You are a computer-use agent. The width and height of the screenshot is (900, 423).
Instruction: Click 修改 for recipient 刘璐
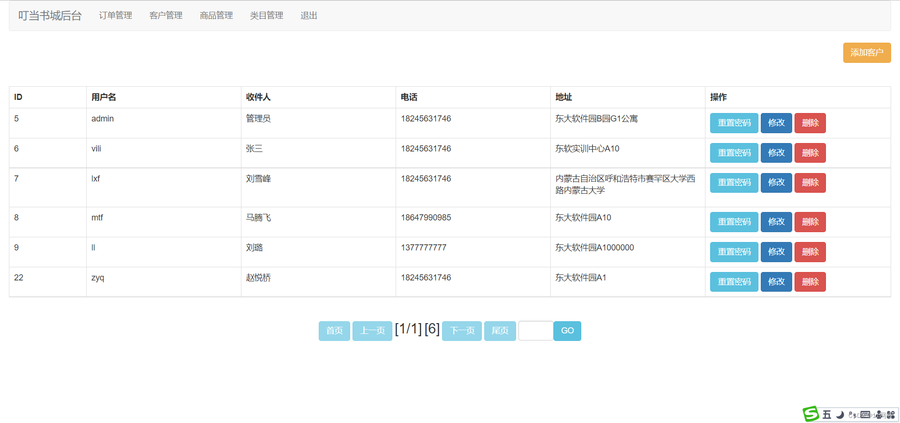(776, 252)
